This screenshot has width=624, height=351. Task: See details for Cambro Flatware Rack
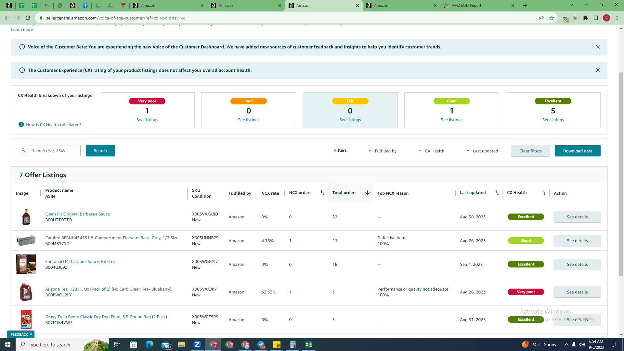pyautogui.click(x=577, y=240)
